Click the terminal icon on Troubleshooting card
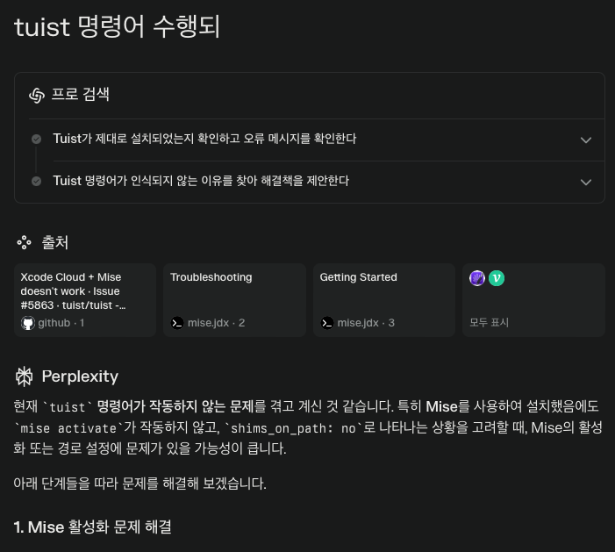The height and width of the screenshot is (552, 615). click(177, 323)
